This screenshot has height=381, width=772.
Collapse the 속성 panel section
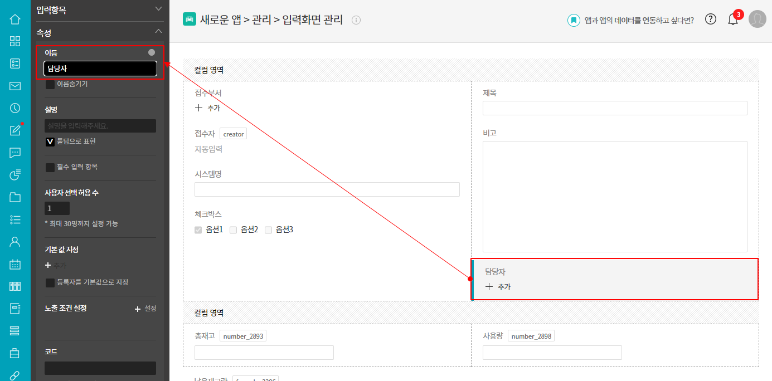[x=158, y=32]
